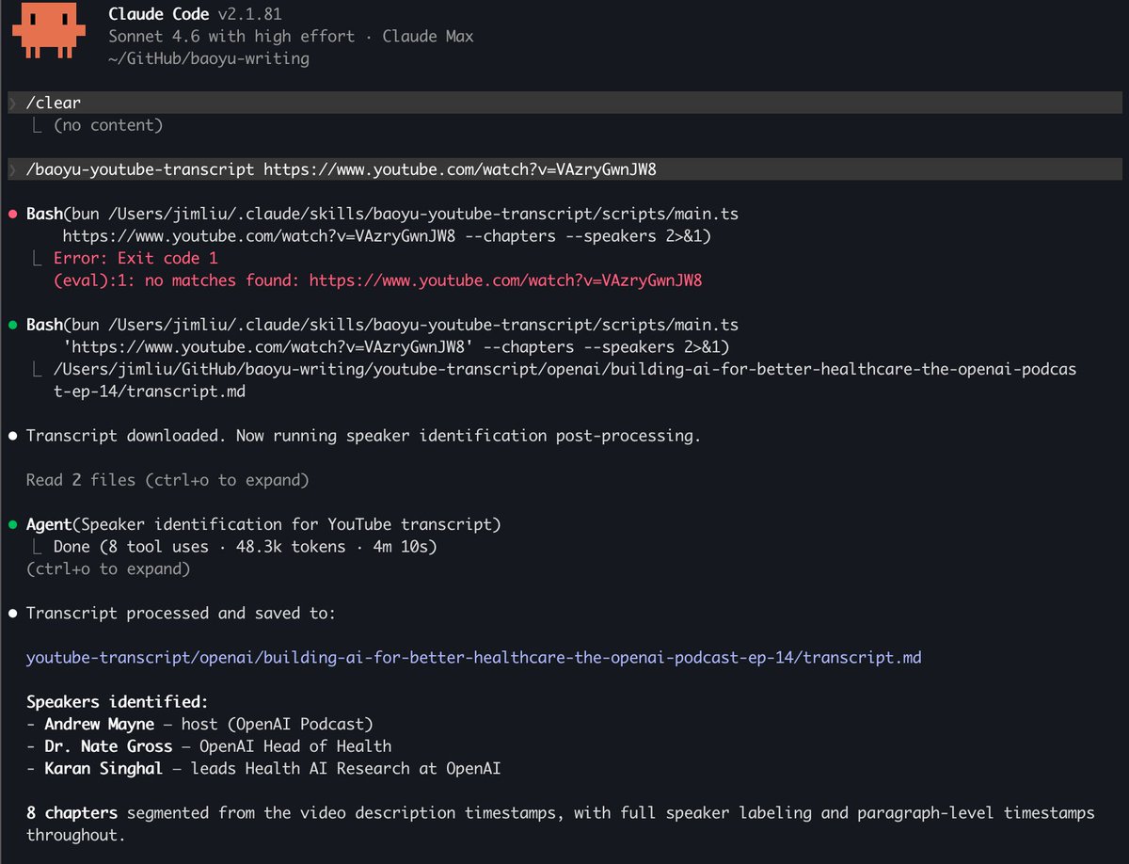Click the white dot before 'Transcript downloaded'

pos(13,436)
